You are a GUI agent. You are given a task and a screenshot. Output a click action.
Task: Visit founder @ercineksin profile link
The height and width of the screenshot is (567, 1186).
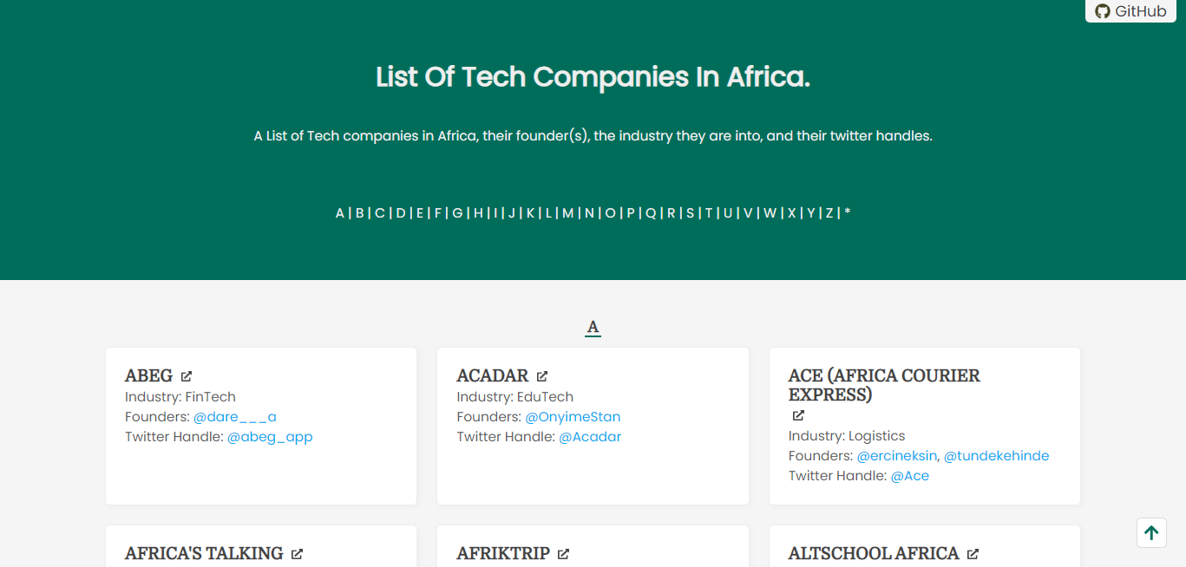[x=896, y=455]
